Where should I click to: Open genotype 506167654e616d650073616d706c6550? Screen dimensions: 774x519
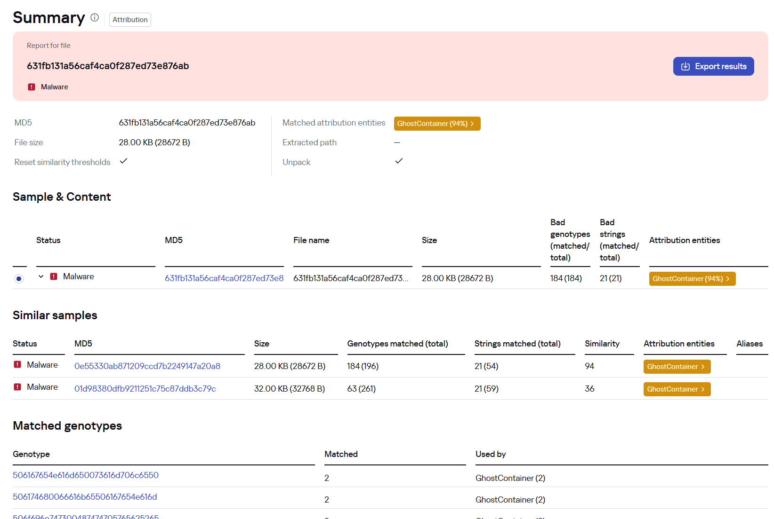pos(86,475)
